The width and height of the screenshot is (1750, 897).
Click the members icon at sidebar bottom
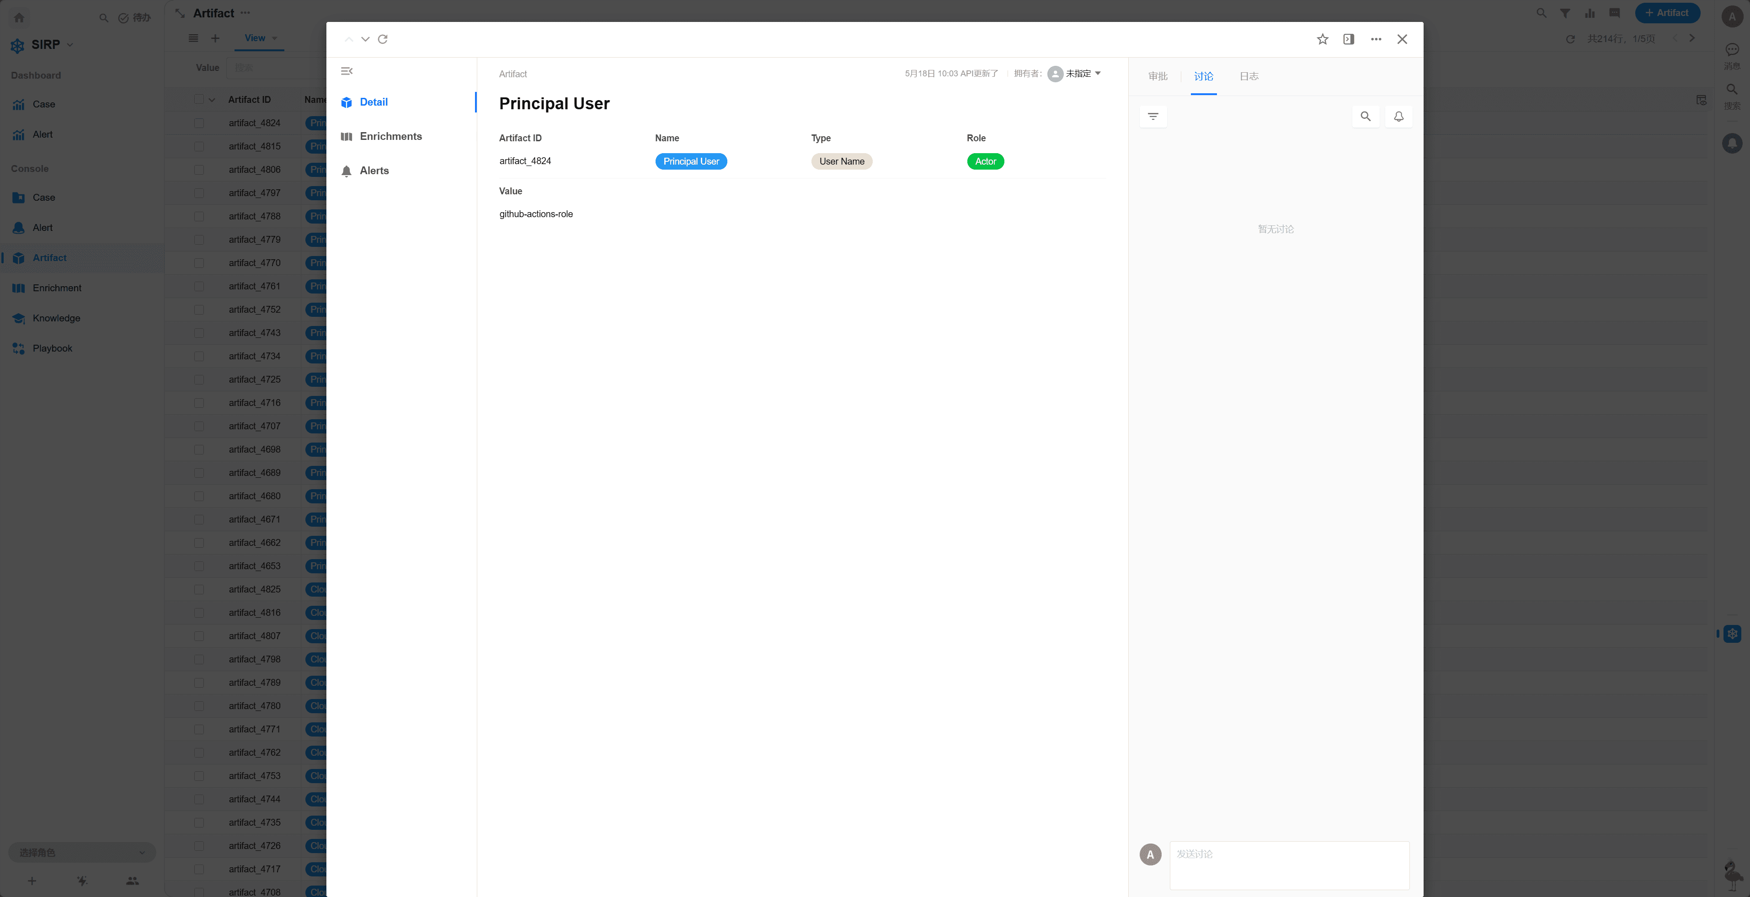(133, 881)
